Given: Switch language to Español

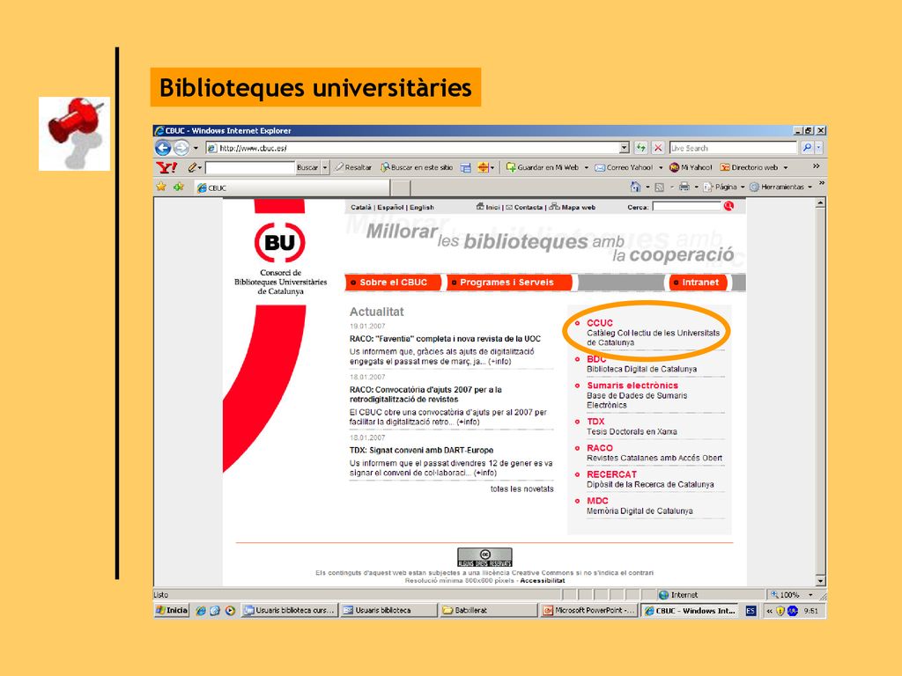Looking at the screenshot, I should click(390, 207).
